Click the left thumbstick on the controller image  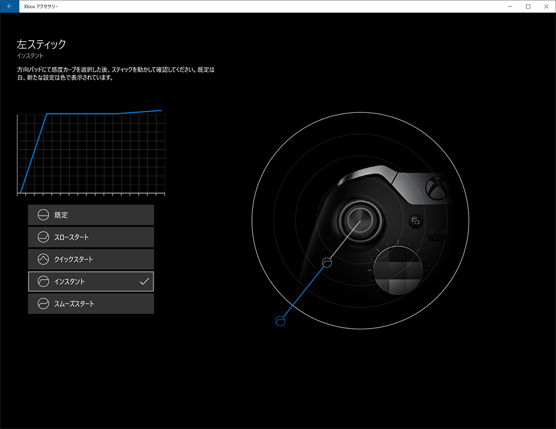(x=361, y=220)
